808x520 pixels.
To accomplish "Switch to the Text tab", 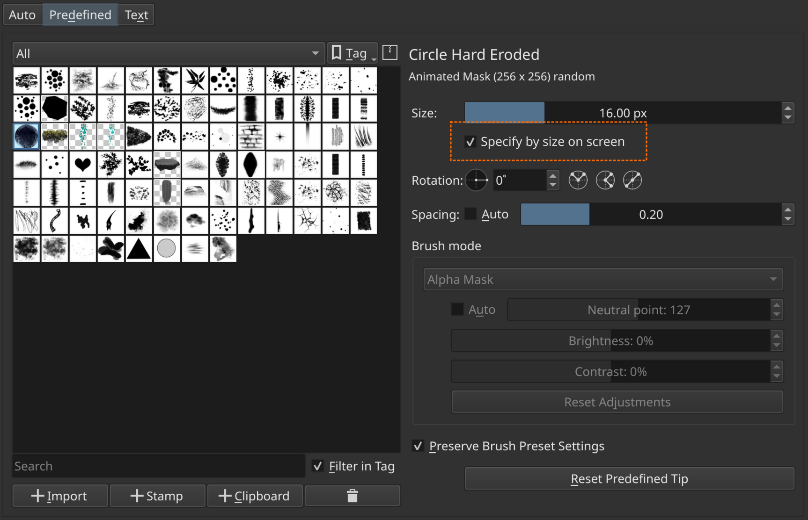I will pyautogui.click(x=136, y=15).
